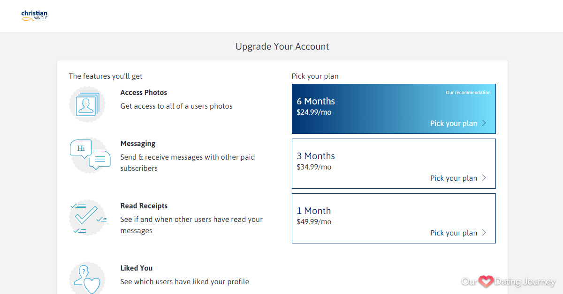Click 'The features you'll get' heading
Image resolution: width=563 pixels, height=294 pixels.
click(x=106, y=76)
